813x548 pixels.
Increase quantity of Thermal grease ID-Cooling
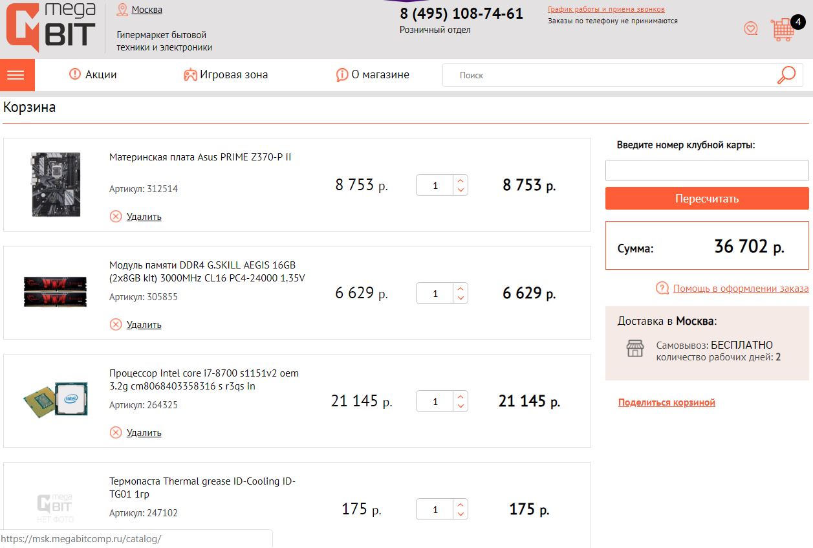pos(461,505)
